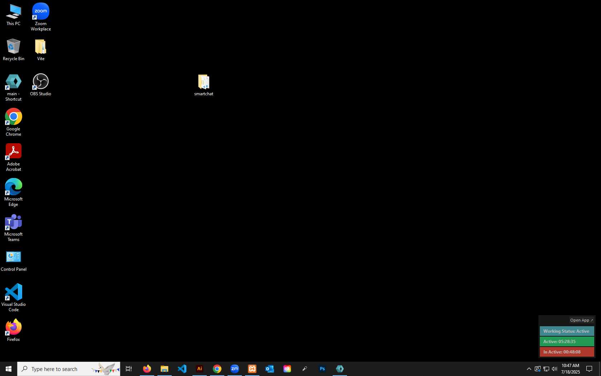601x376 pixels.
Task: Click the green 'Active: 05:28:35' timer
Action: [x=567, y=342]
